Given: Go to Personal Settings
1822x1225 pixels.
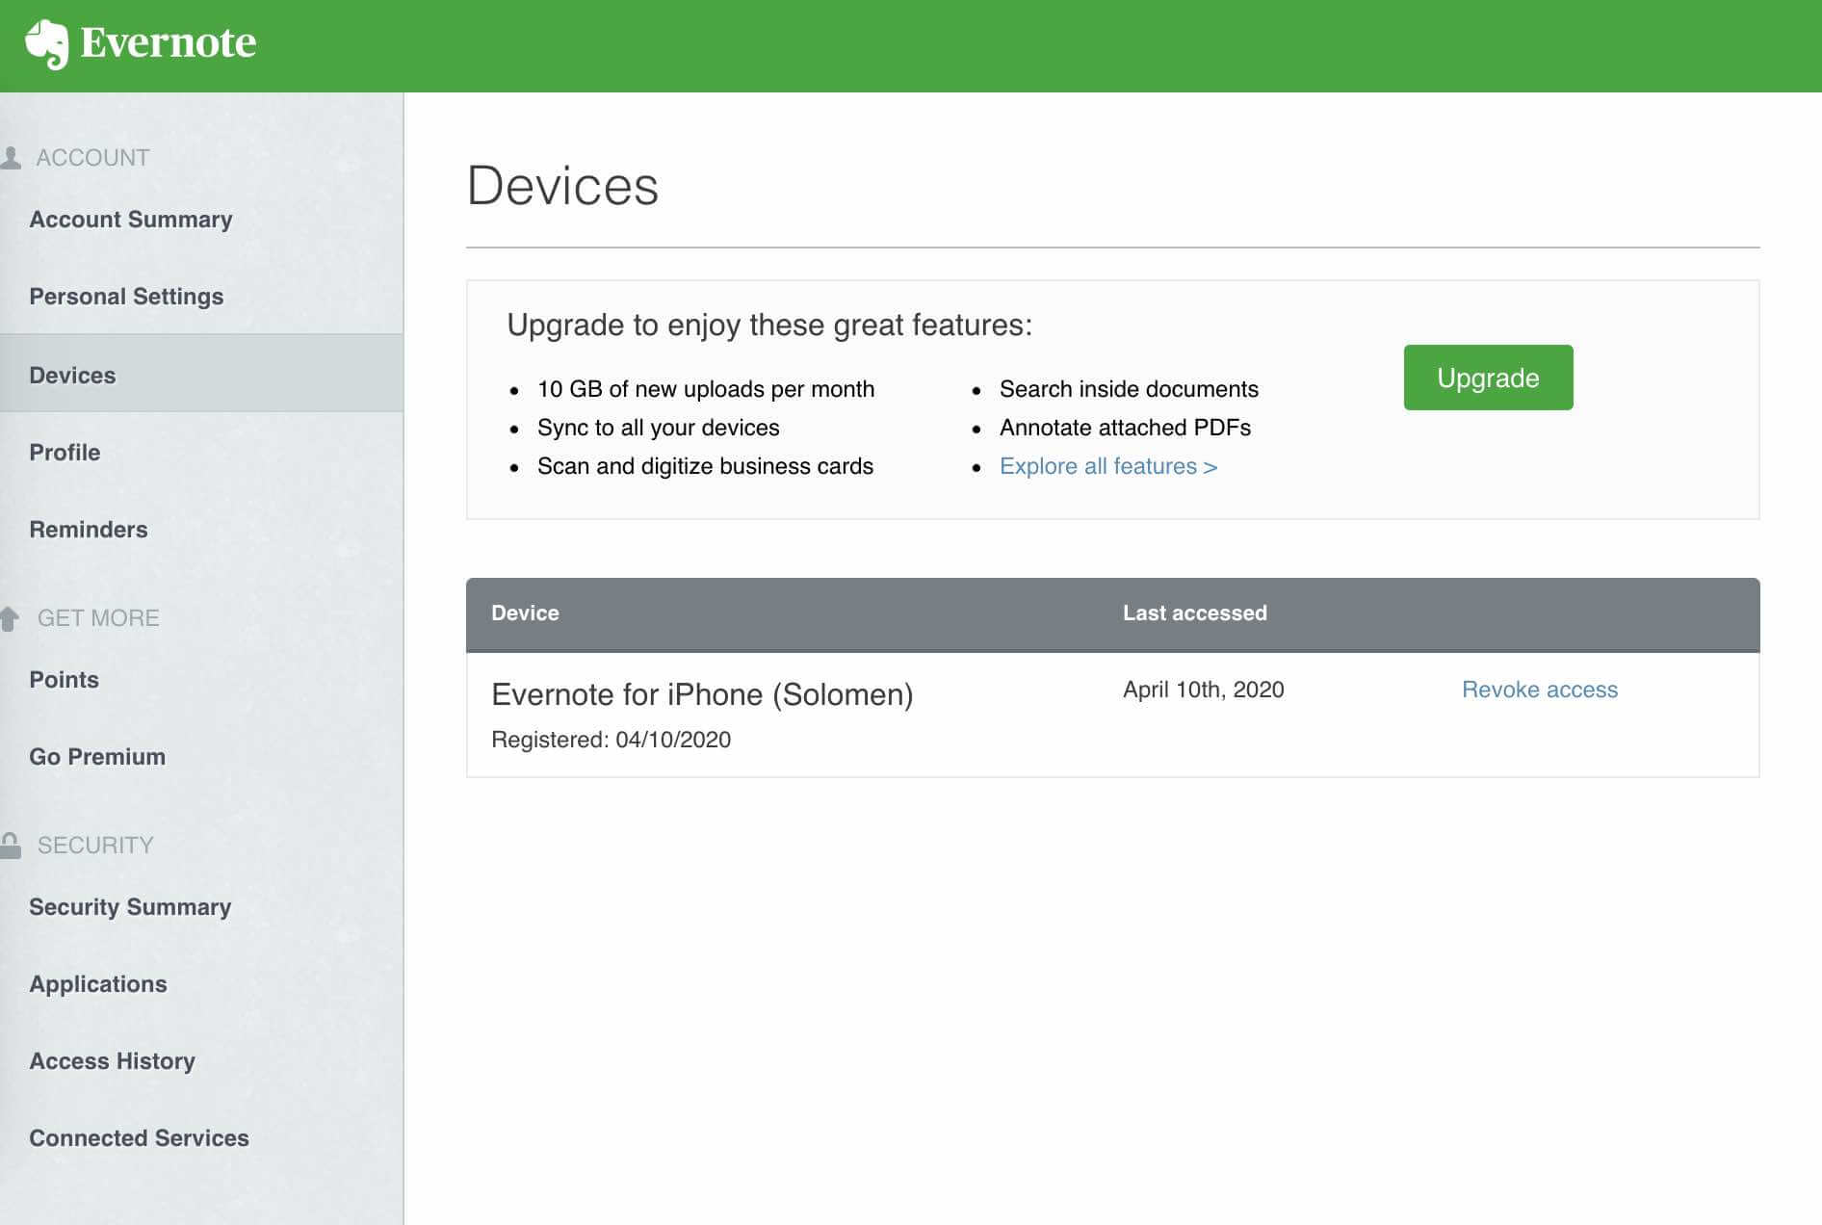Looking at the screenshot, I should [126, 297].
